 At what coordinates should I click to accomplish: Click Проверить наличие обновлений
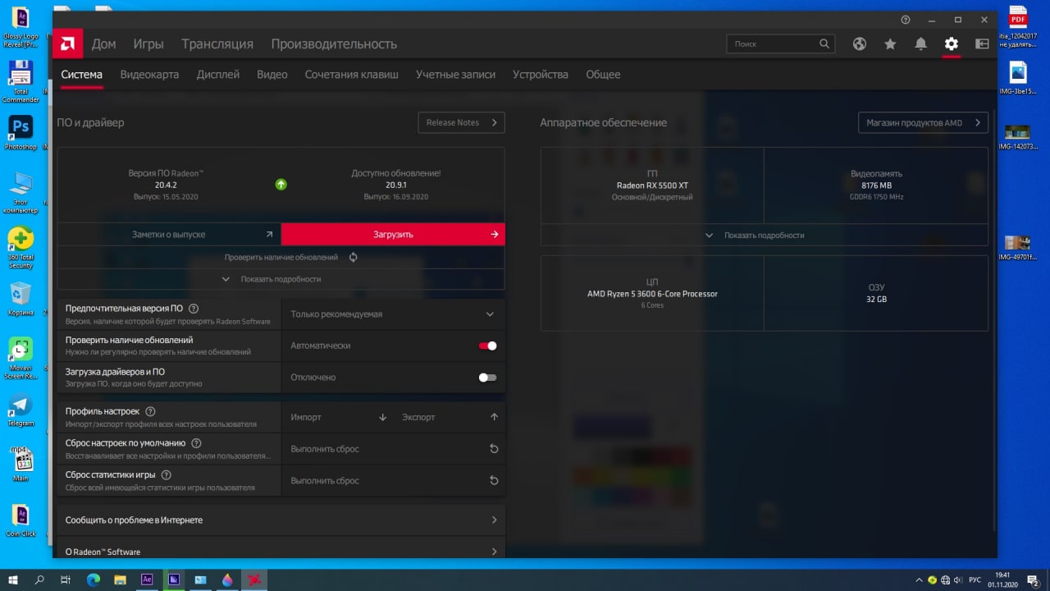point(281,257)
